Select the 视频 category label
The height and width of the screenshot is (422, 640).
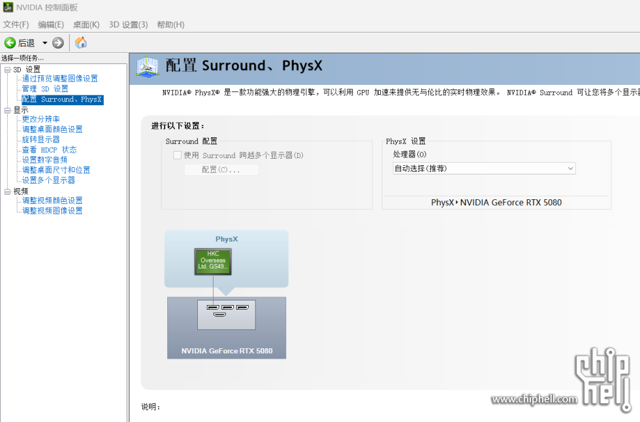[x=21, y=191]
